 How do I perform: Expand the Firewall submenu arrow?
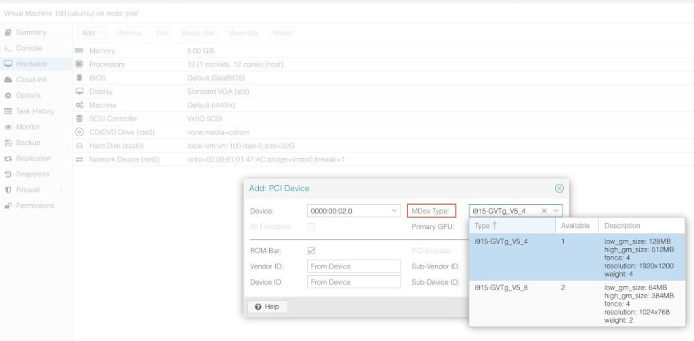pyautogui.click(x=62, y=190)
